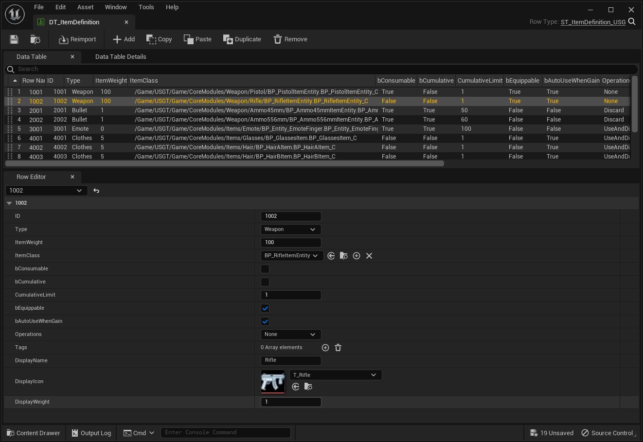Click the Enter Console Command field
Viewport: 643px width, 442px height.
pos(226,433)
